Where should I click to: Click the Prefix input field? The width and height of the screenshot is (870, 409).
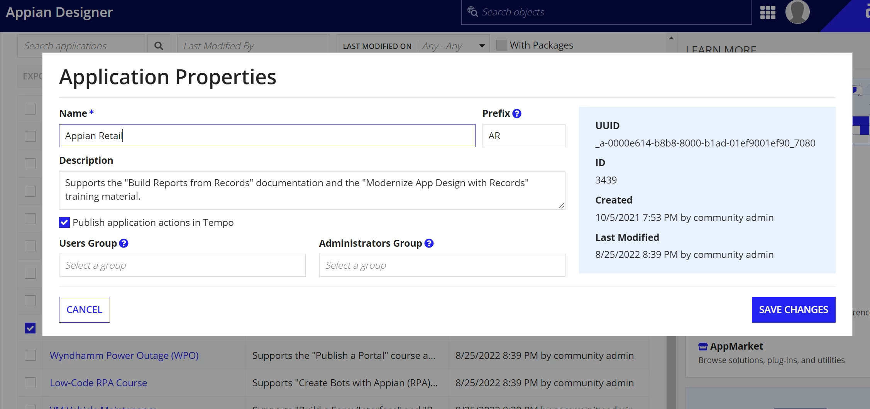(x=524, y=136)
